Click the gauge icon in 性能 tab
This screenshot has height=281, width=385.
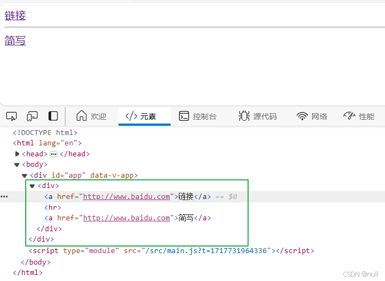pyautogui.click(x=349, y=115)
